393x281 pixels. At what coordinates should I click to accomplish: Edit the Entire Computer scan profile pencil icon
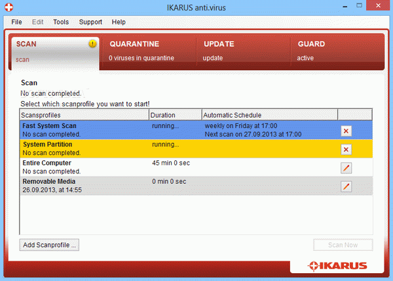pos(346,168)
